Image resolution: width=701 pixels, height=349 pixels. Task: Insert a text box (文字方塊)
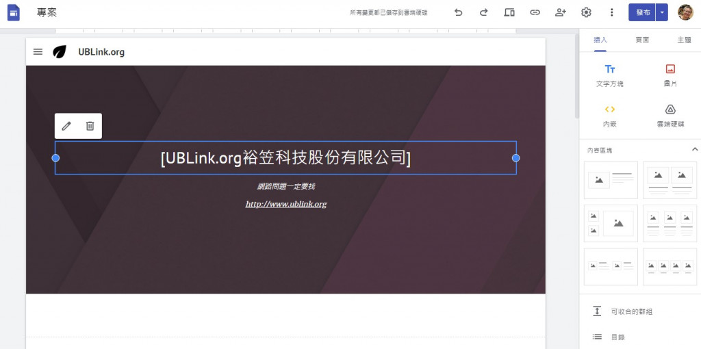pos(610,75)
